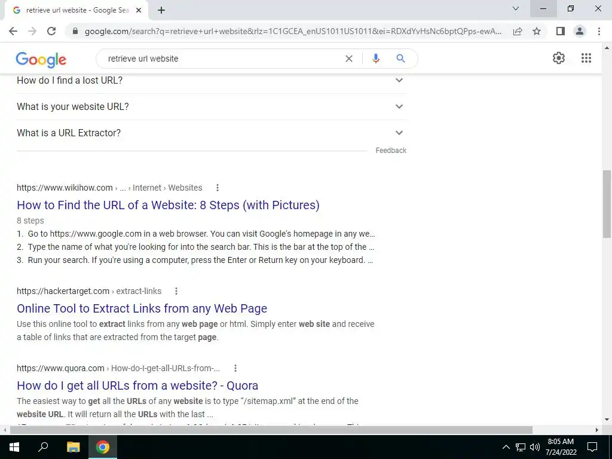612x459 pixels.
Task: Open the Chrome profile avatar
Action: (x=580, y=31)
